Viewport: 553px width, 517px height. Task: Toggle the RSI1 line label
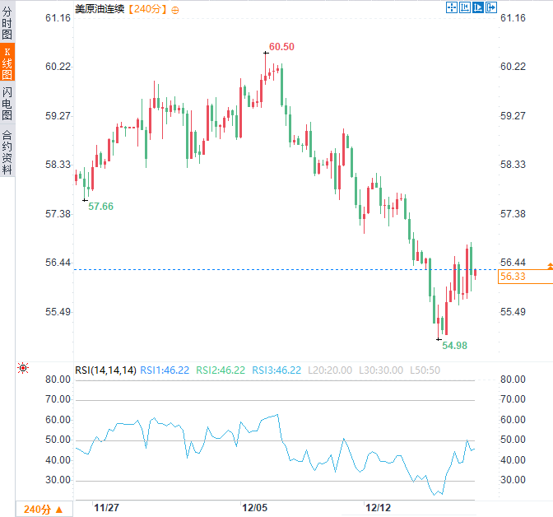165,370
